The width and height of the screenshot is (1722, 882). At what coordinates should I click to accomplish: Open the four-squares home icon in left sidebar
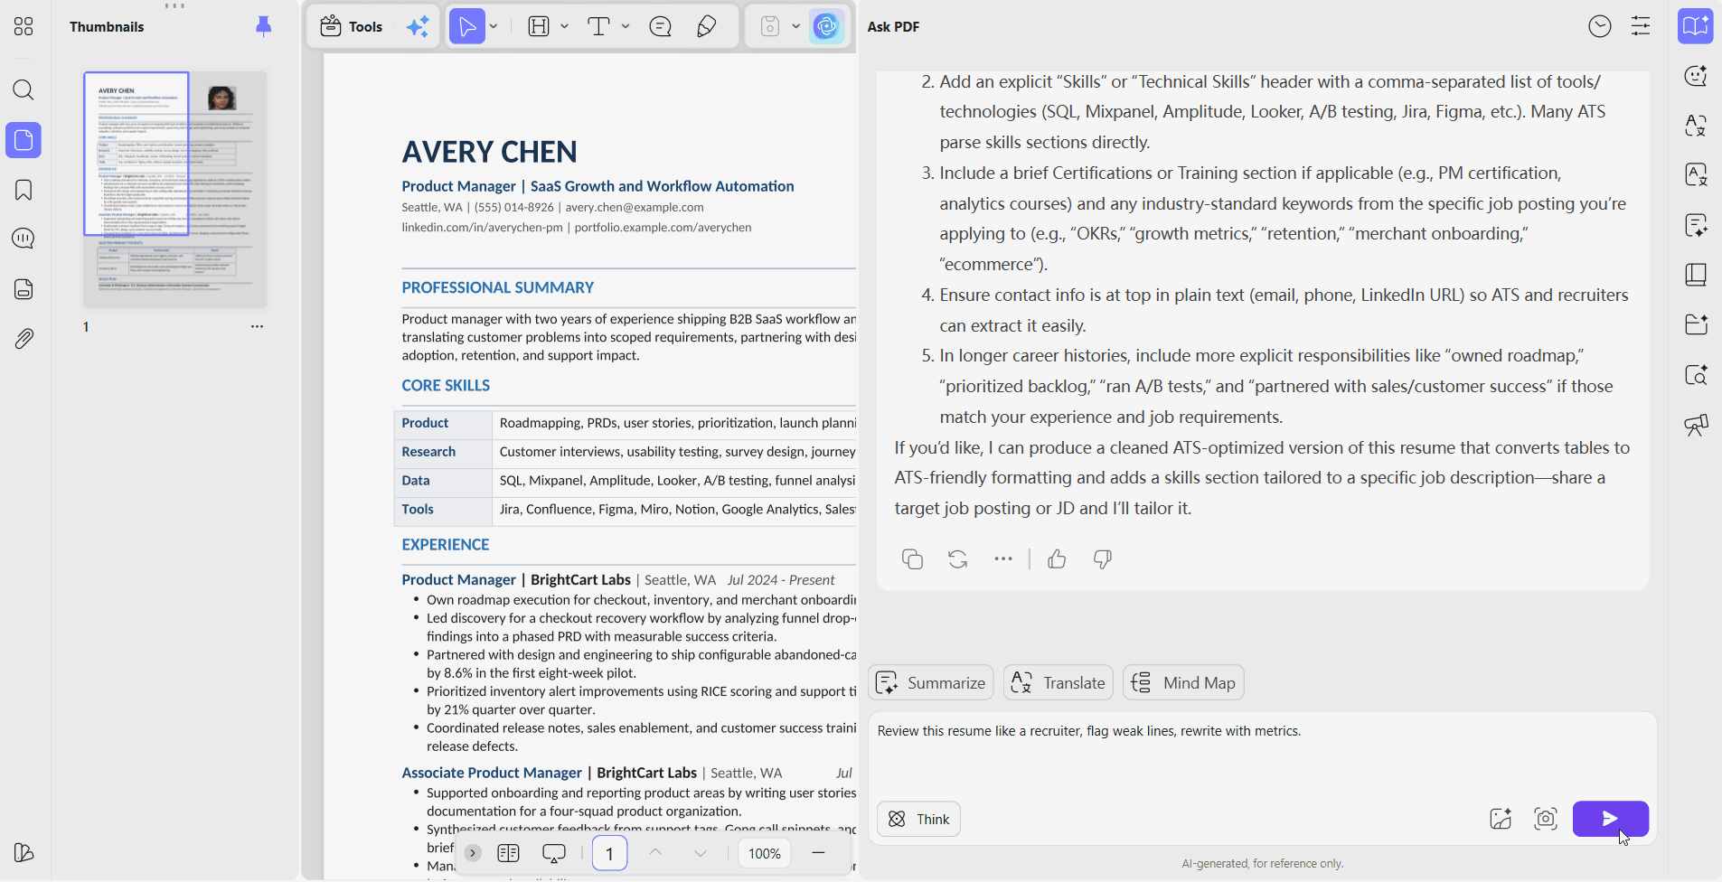[x=24, y=27]
